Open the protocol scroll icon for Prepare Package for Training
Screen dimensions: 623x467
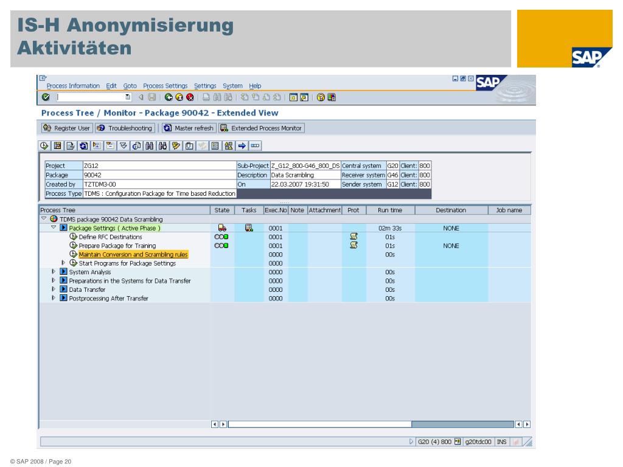point(353,246)
